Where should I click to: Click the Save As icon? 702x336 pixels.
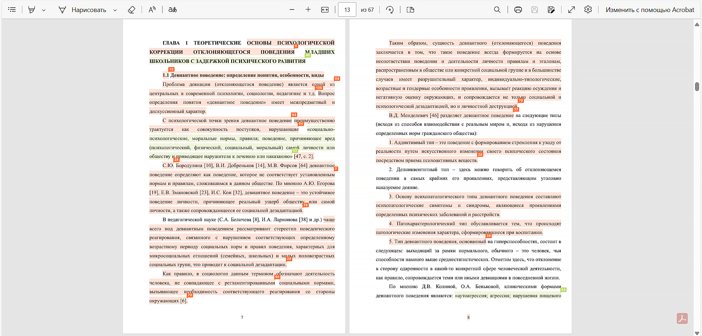tap(551, 10)
